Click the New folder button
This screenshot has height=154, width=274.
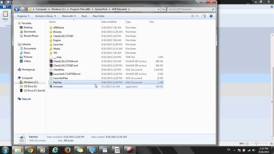[x=98, y=16]
